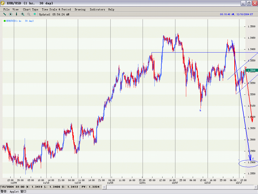Click the PV: 1.3234 status field
This screenshot has width=258, height=194.
(x=90, y=187)
